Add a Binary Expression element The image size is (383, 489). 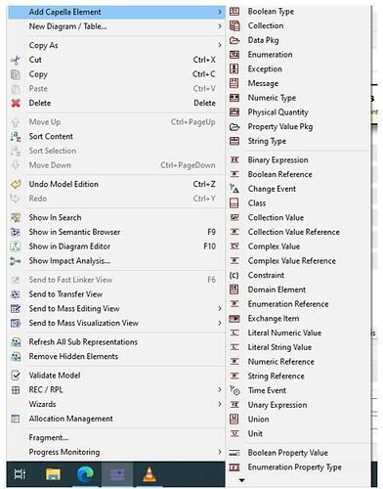click(x=298, y=160)
